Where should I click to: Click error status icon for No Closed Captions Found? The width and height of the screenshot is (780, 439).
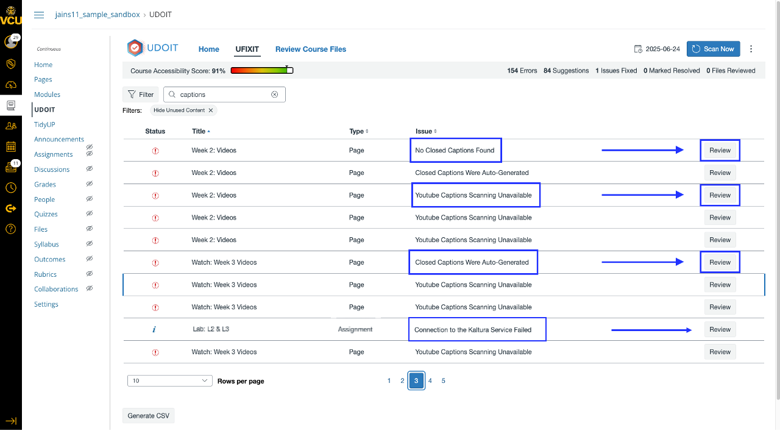click(155, 151)
